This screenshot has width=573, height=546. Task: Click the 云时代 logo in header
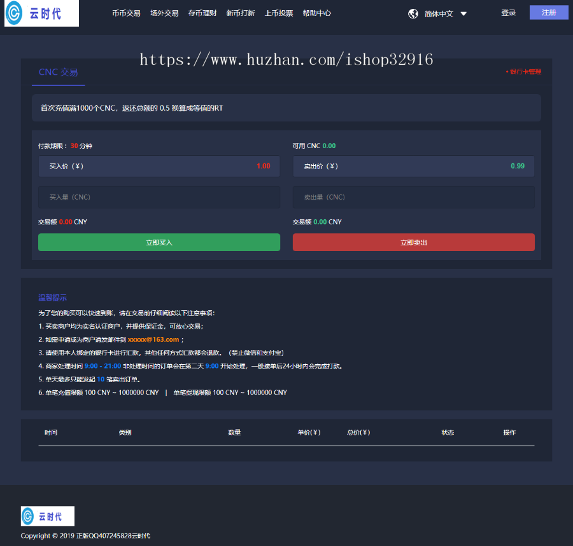click(x=41, y=13)
